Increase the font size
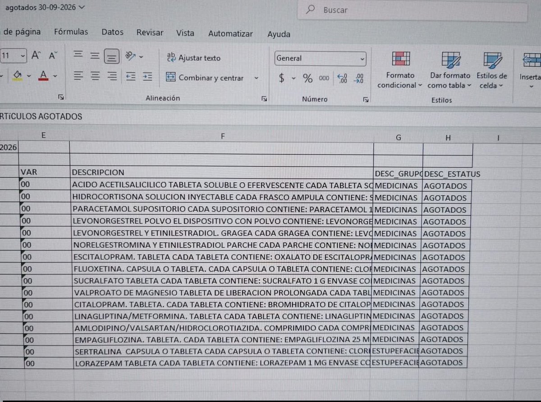Viewport: 541px width, 402px height. (36, 55)
